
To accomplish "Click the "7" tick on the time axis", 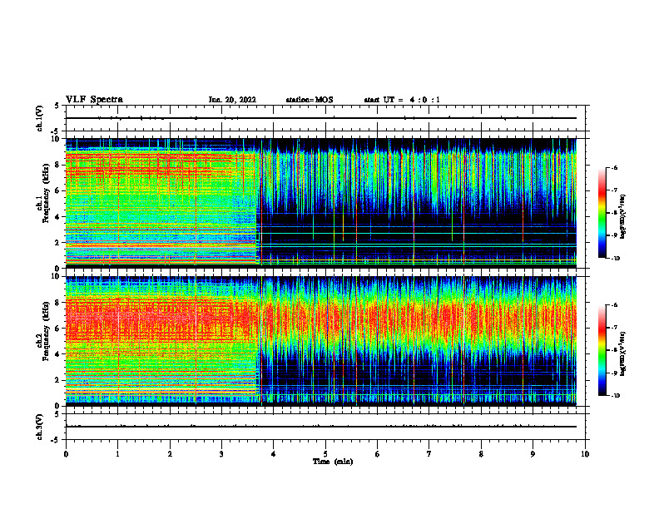I will (x=429, y=454).
